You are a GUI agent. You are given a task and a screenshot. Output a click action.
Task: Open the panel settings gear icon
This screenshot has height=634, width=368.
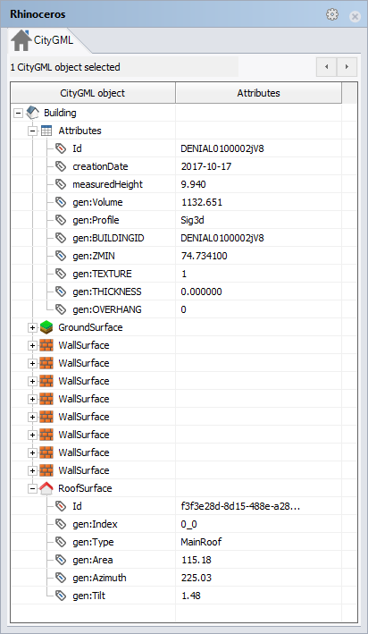(332, 15)
